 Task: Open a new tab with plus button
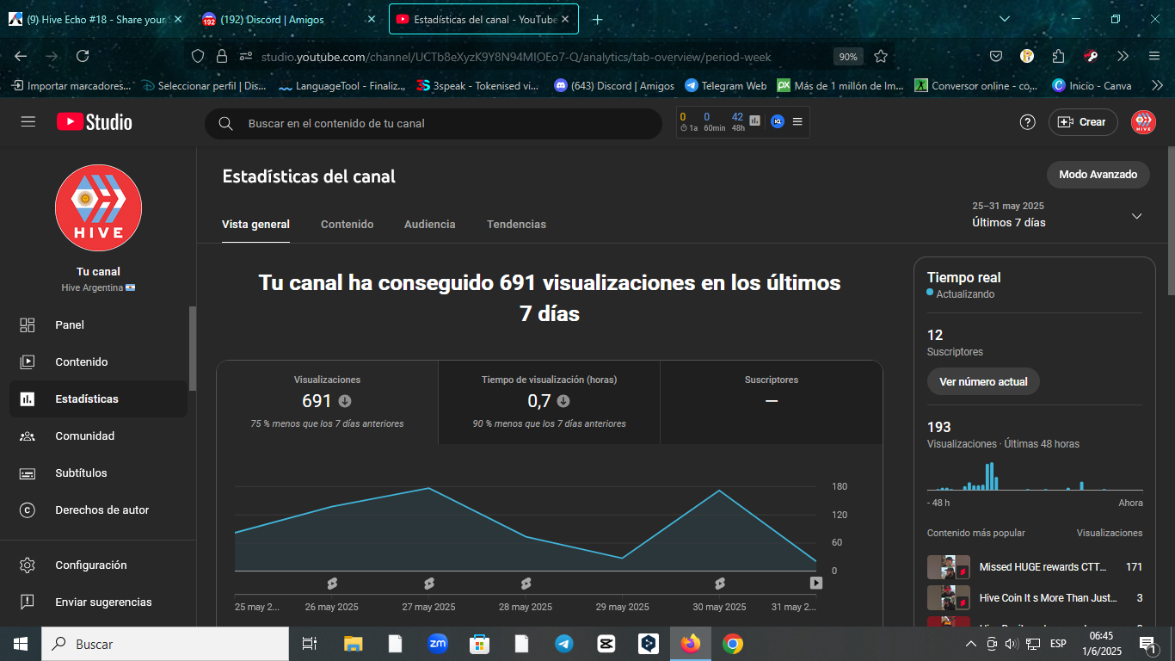pos(598,19)
